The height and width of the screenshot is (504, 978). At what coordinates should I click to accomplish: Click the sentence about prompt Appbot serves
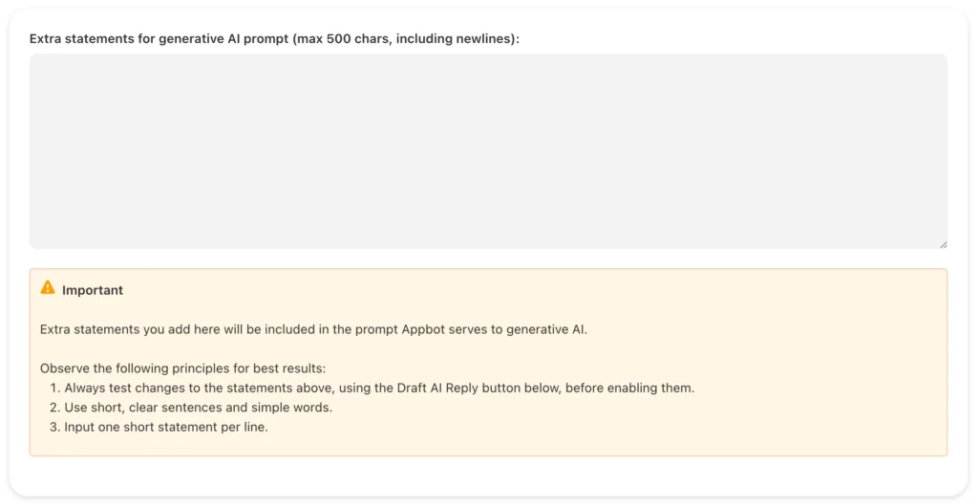click(x=313, y=329)
